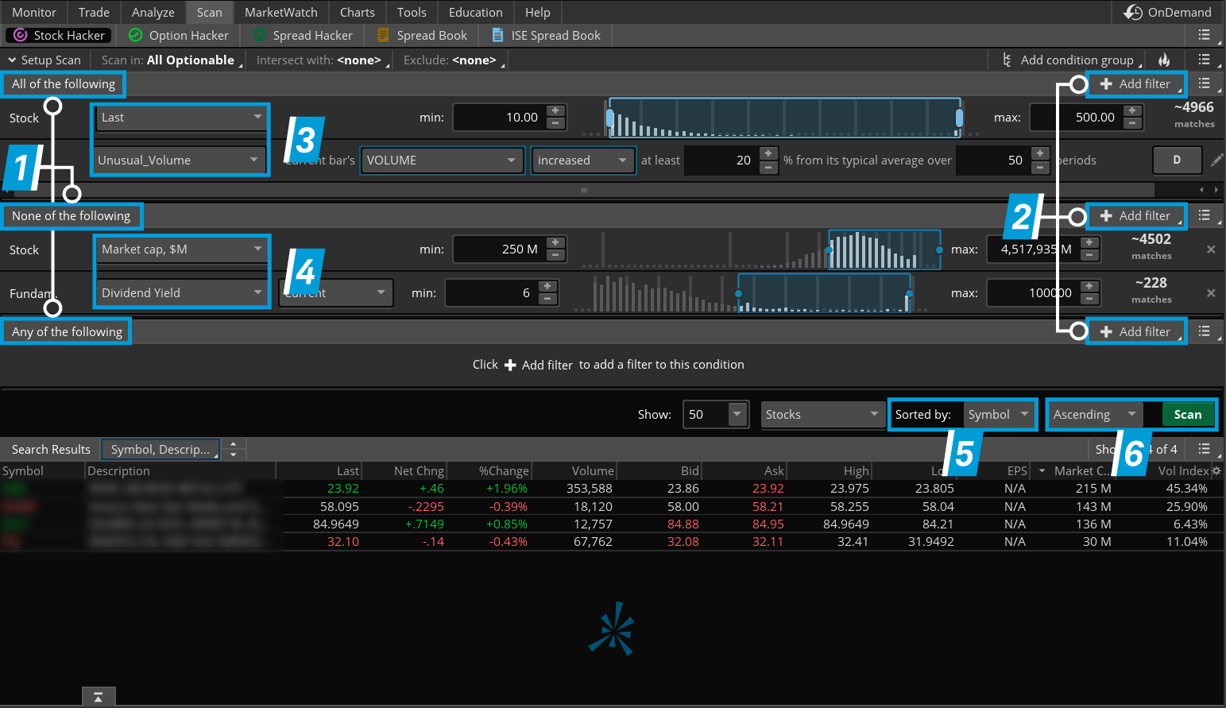Click the min price field showing 10.00
1226x708 pixels.
[501, 117]
